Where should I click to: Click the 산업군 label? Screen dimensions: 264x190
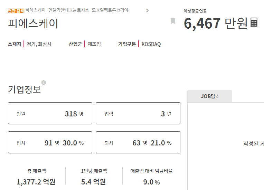[x=75, y=44]
